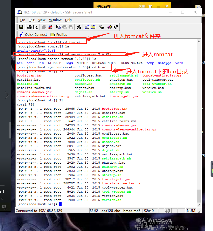
Task: Open a New Terminal Window icon
Action: [x=87, y=27]
